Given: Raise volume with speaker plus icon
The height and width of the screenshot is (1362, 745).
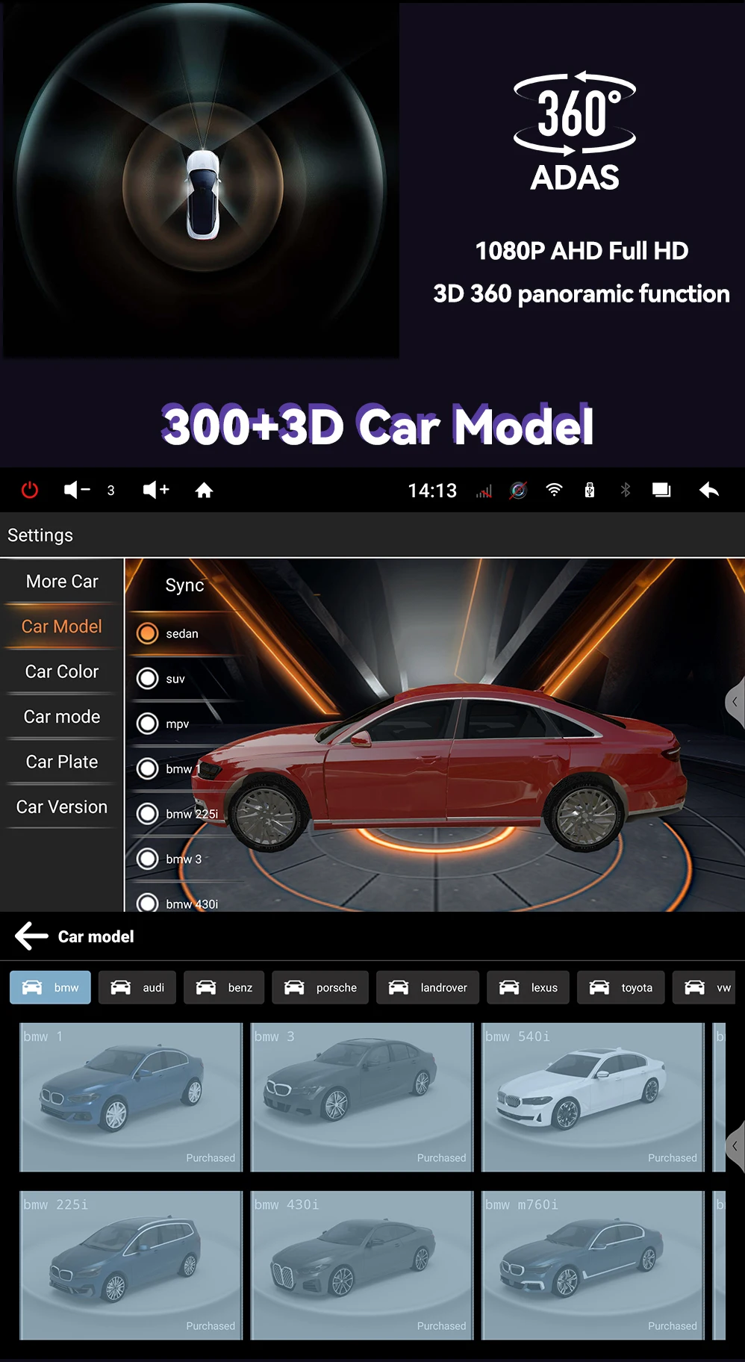Looking at the screenshot, I should pyautogui.click(x=156, y=490).
